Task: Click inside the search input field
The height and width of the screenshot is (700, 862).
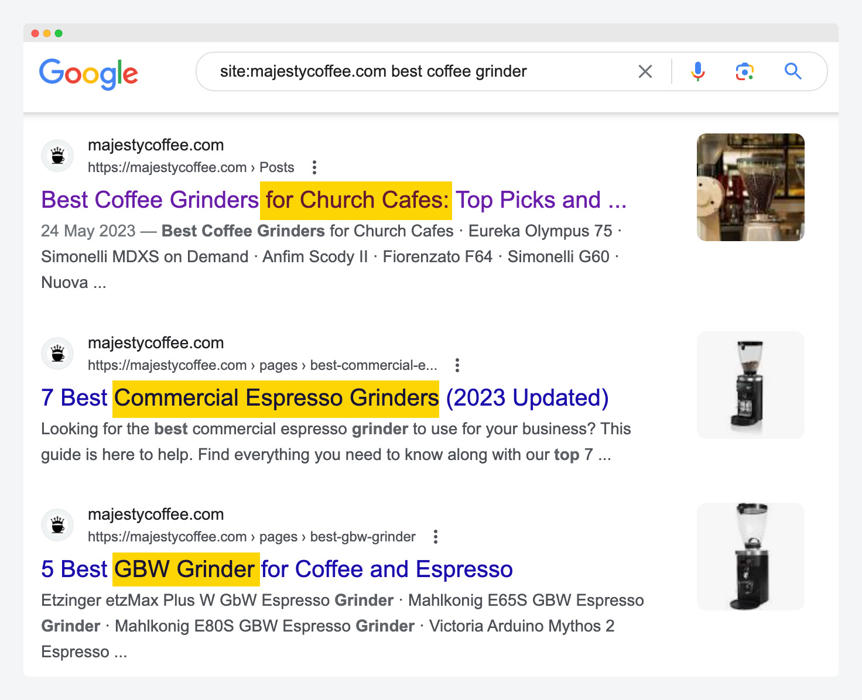Action: click(410, 71)
